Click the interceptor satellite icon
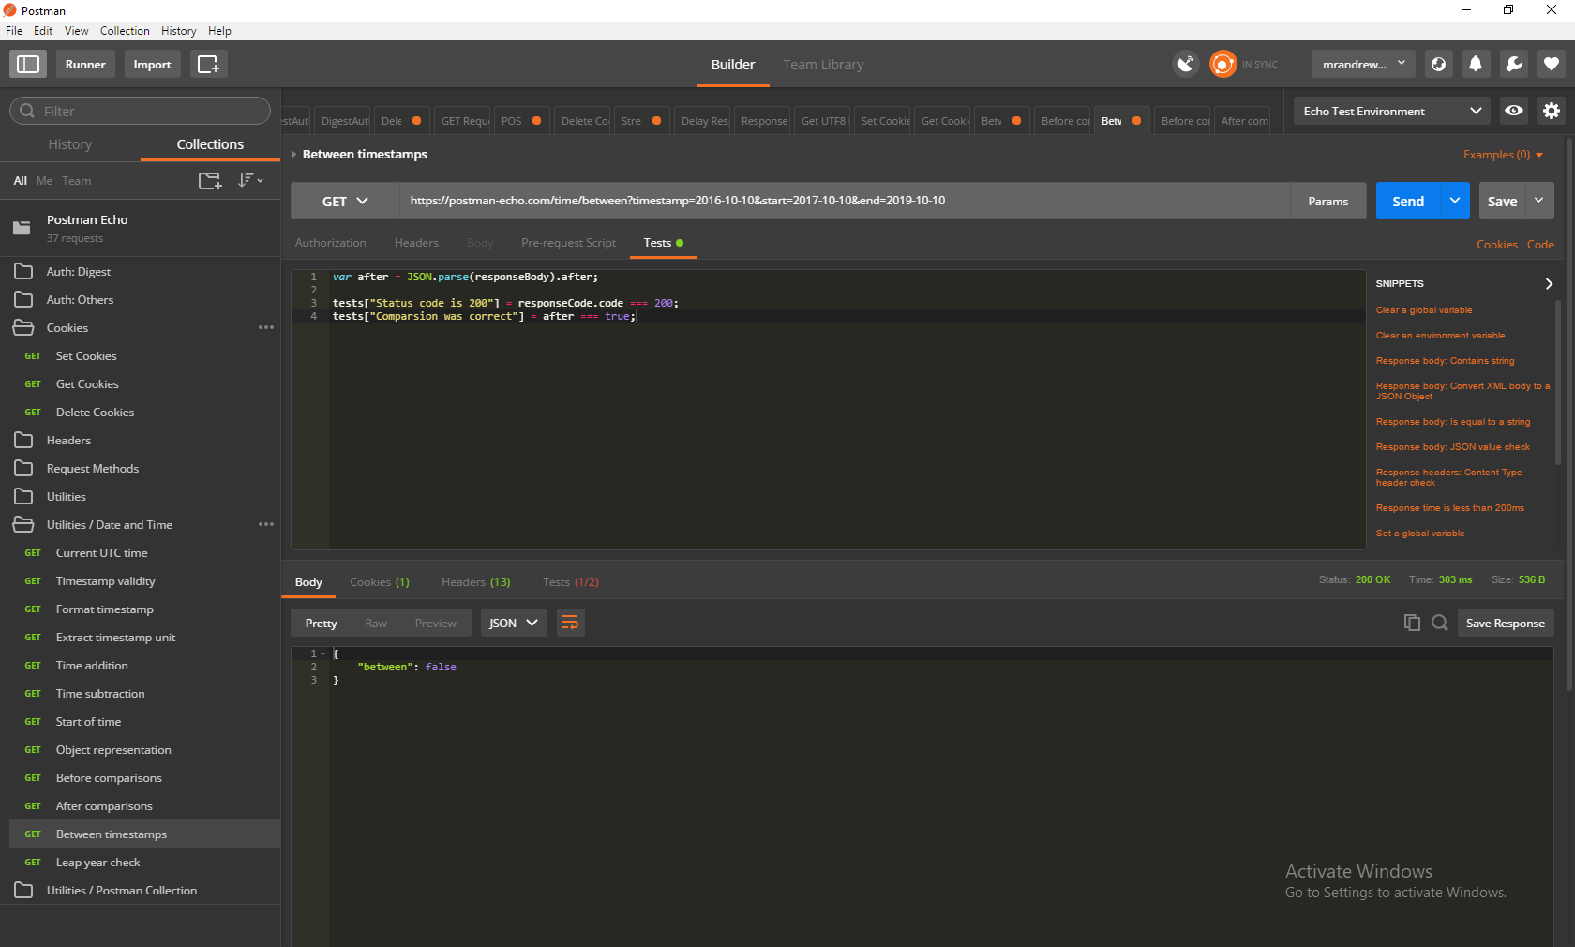1575x947 pixels. pos(1186,64)
